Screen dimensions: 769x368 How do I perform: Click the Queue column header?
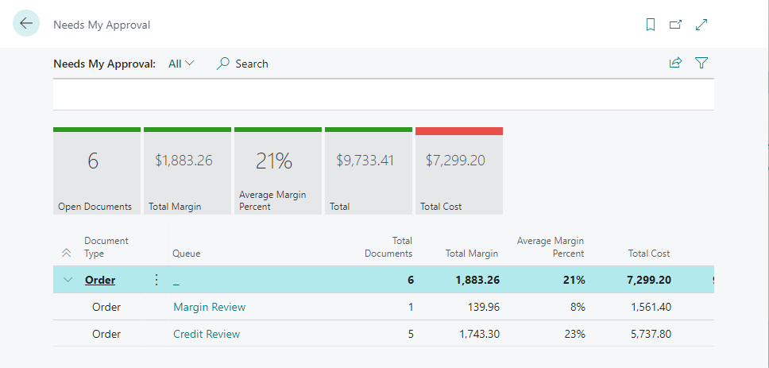[187, 254]
